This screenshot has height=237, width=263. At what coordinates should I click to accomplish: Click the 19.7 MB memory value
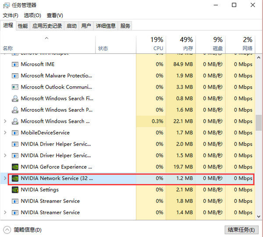183,167
